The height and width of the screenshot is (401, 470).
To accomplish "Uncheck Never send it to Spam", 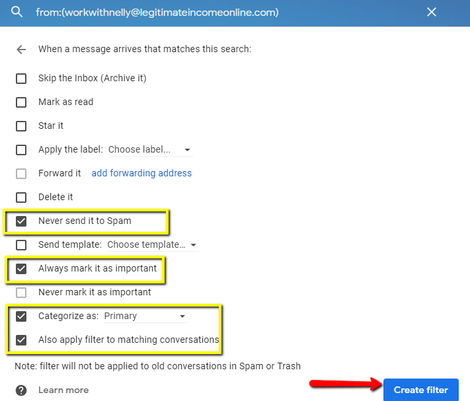I will tap(21, 221).
